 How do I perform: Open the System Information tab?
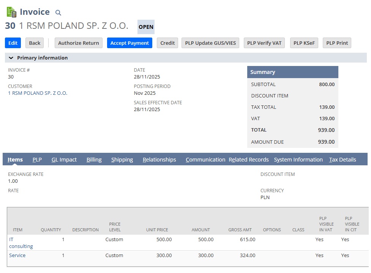tap(298, 159)
